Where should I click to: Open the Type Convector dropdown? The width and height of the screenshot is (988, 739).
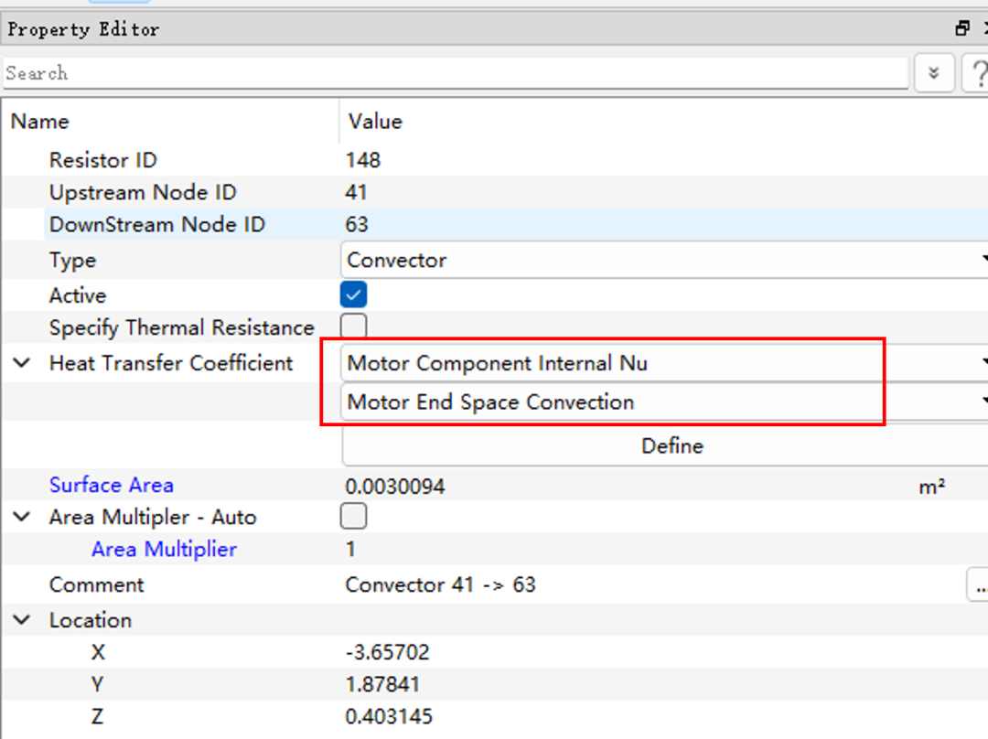(664, 260)
